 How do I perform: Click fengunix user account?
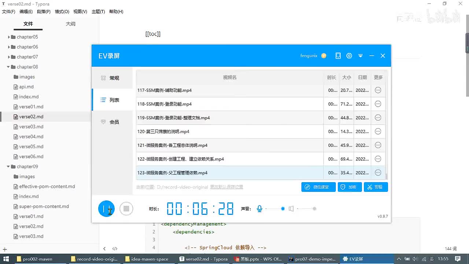(x=309, y=56)
